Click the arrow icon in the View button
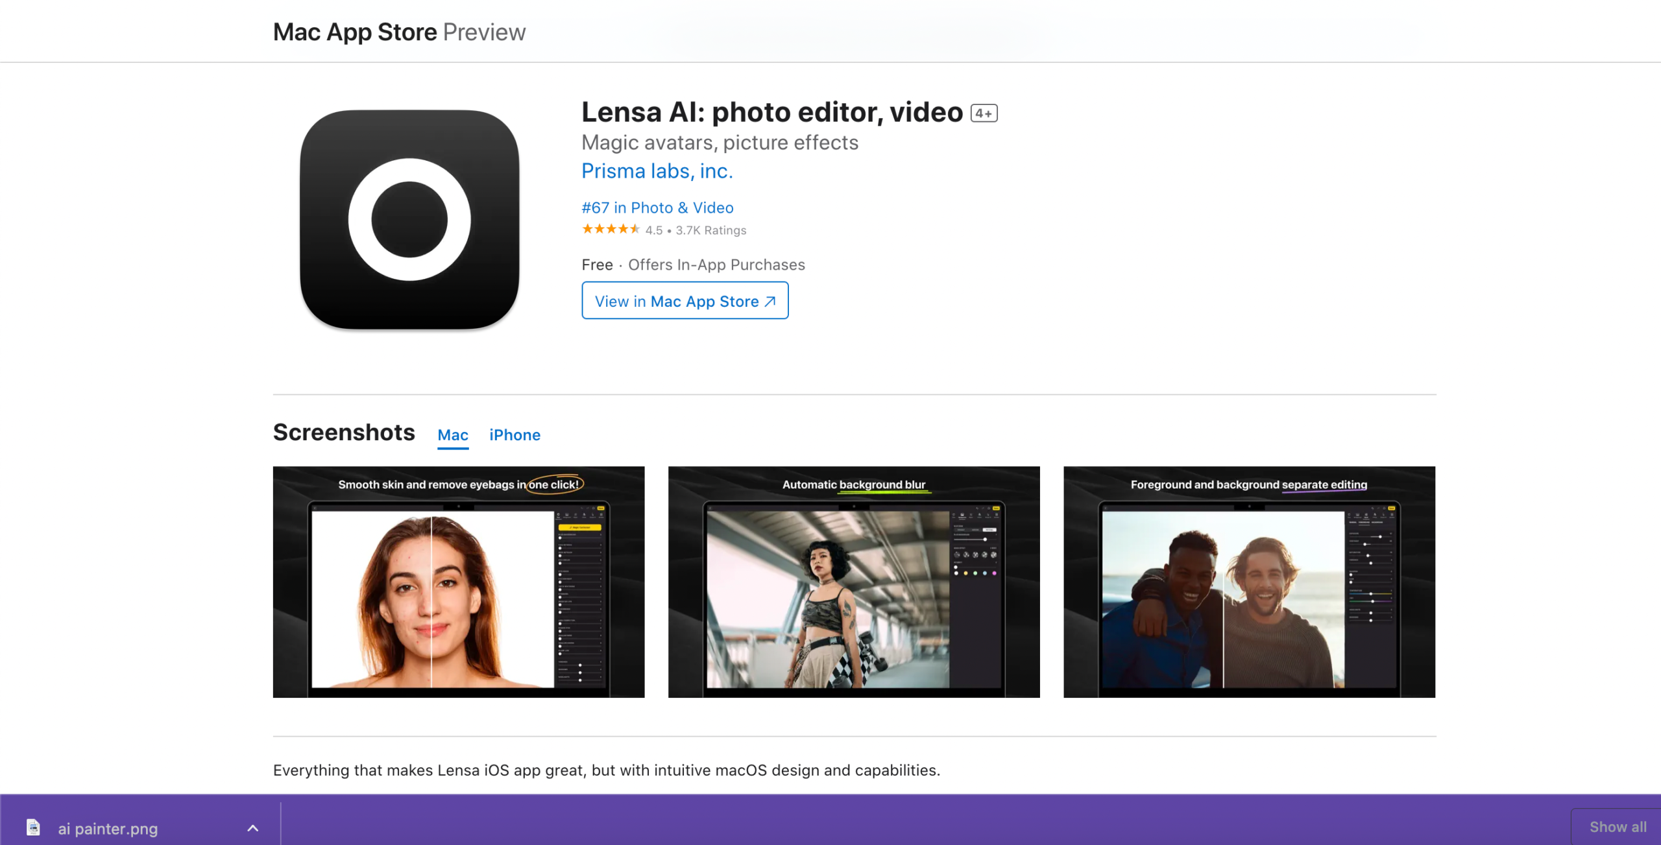 click(770, 302)
